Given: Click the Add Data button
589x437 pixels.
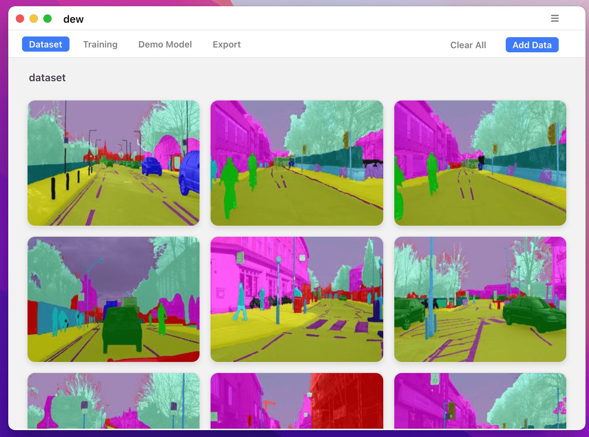Looking at the screenshot, I should 532,45.
